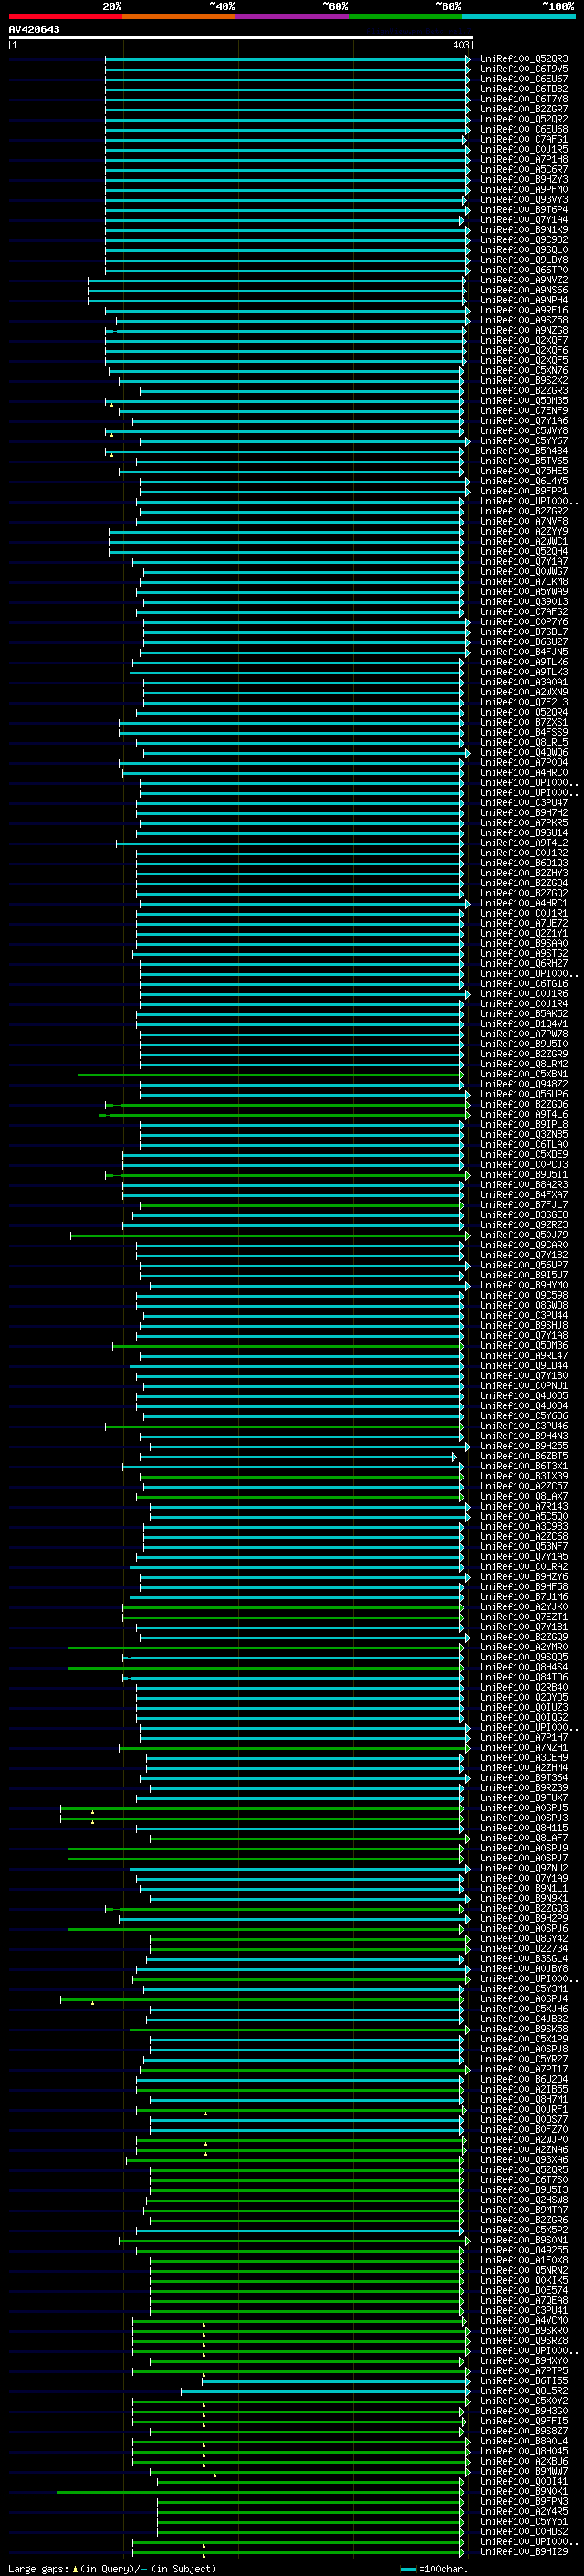Select UniRef100_Q0DI41 label
The width and height of the screenshot is (584, 2576).
click(x=523, y=2482)
